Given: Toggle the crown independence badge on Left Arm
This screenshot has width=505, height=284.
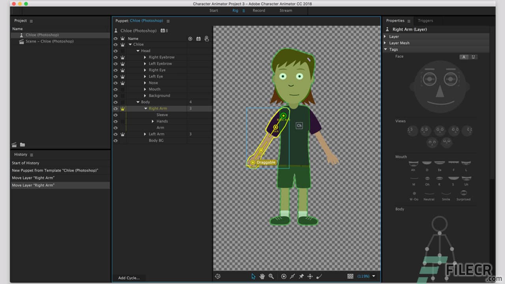Looking at the screenshot, I should 122,134.
